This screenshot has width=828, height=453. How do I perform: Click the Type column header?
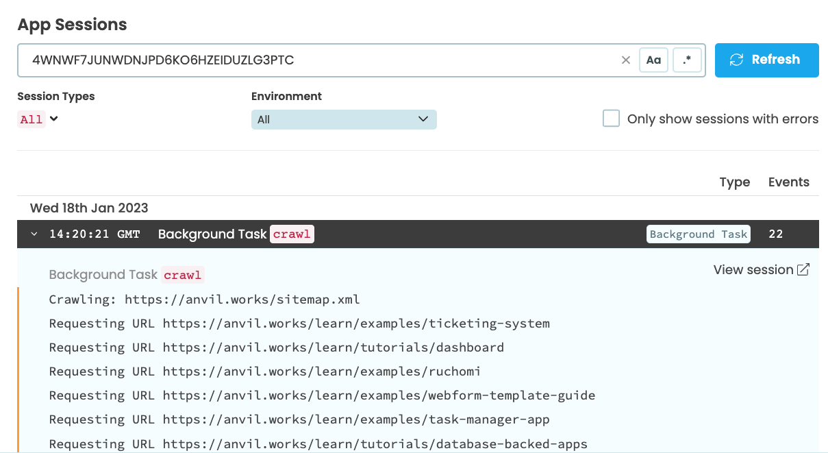[734, 182]
